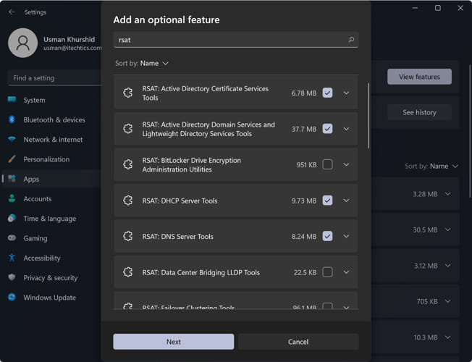Click the gear icon for DNS Server Tools

coord(128,236)
